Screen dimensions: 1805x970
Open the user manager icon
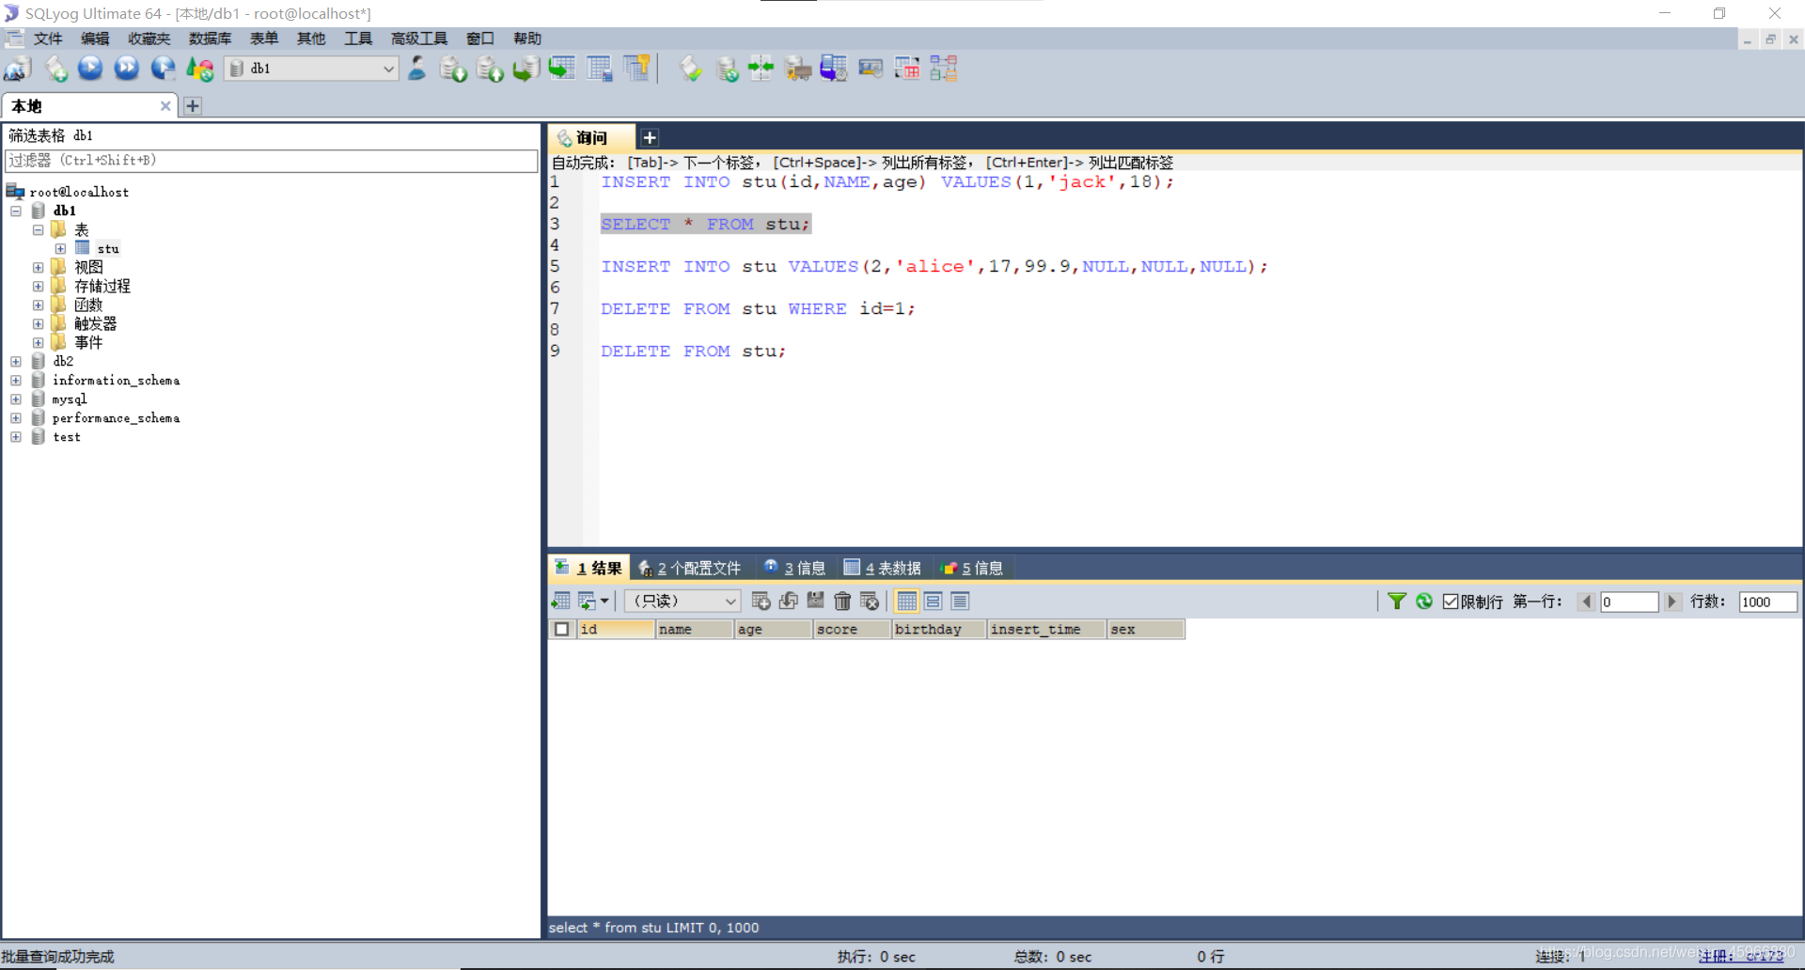[416, 69]
